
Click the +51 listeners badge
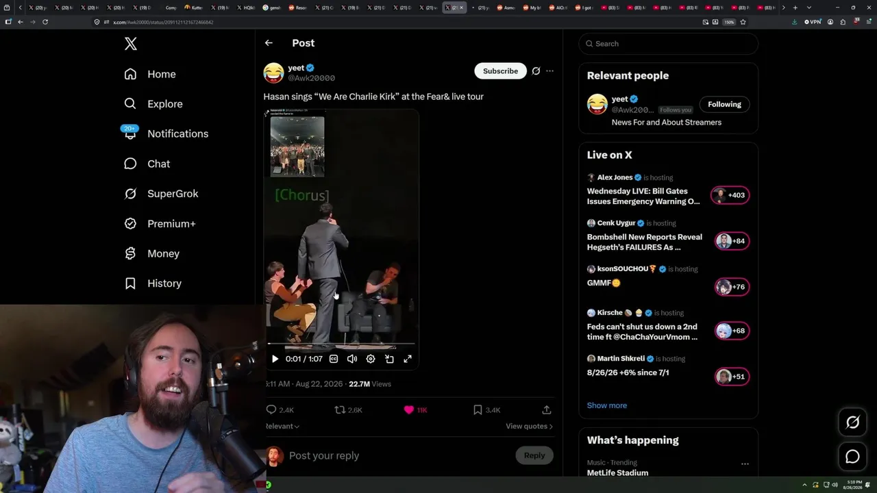(x=732, y=377)
